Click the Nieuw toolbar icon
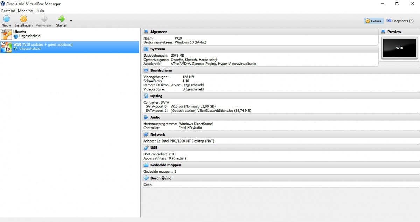Screen dimensions: 420x222 coord(6,19)
